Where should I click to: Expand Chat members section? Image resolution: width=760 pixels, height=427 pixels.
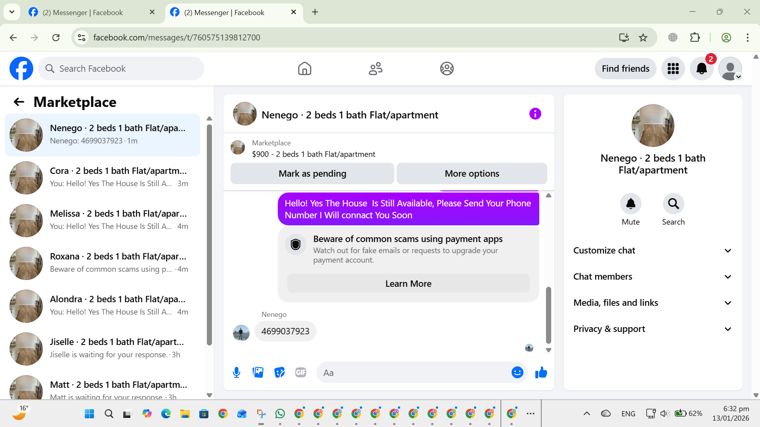(653, 276)
